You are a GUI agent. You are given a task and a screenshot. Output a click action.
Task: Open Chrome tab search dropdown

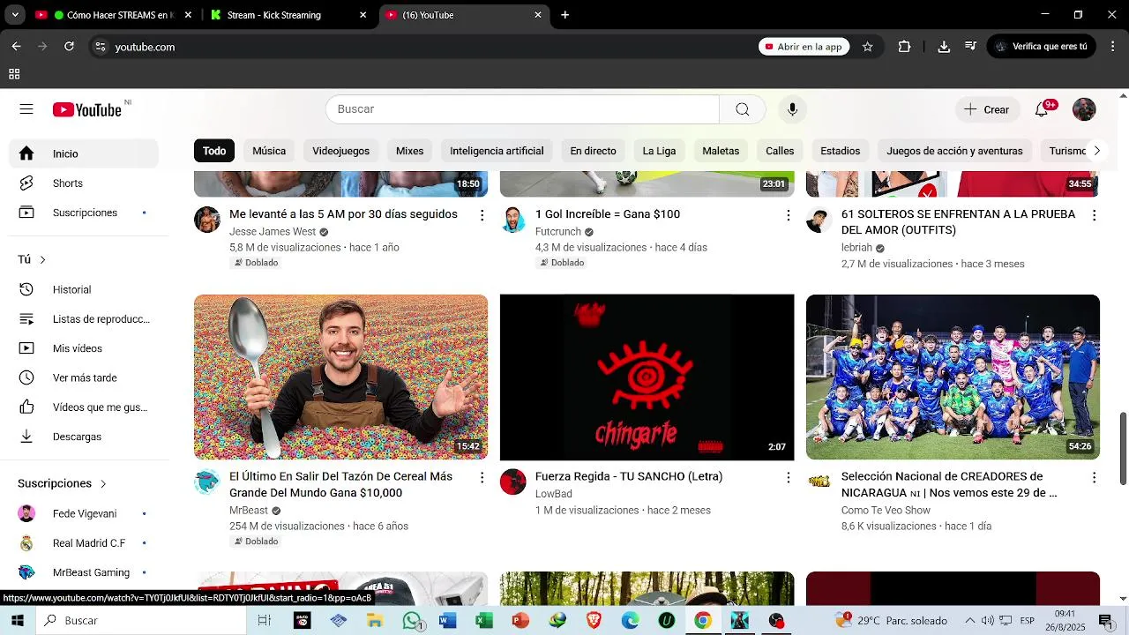coord(14,15)
